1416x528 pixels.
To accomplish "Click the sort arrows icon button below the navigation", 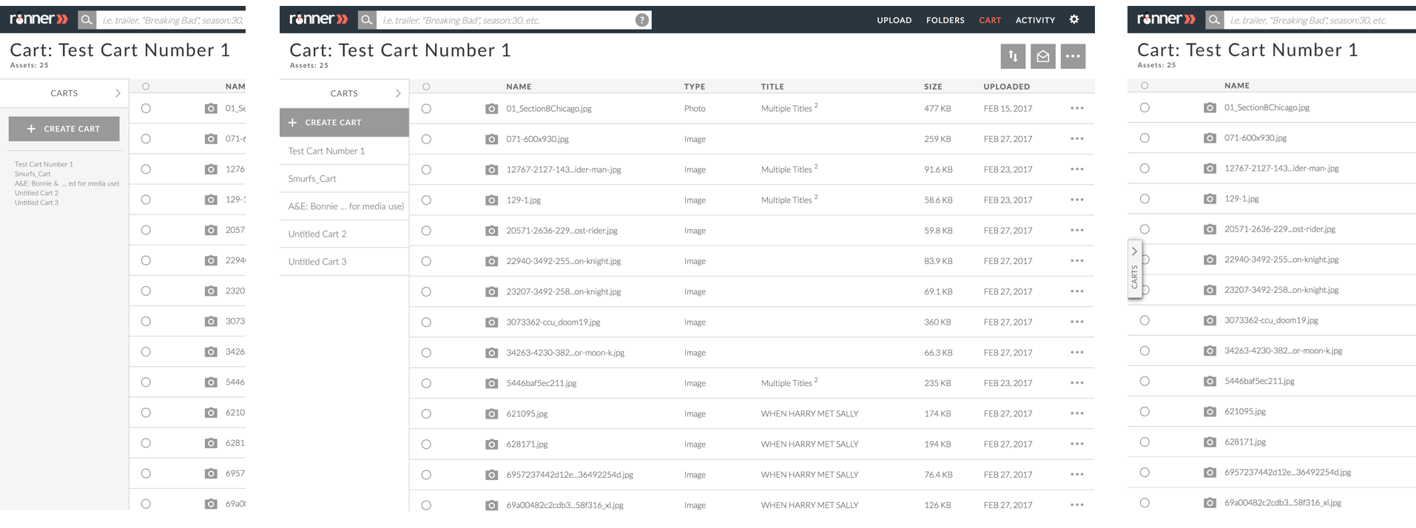I will 1013,56.
